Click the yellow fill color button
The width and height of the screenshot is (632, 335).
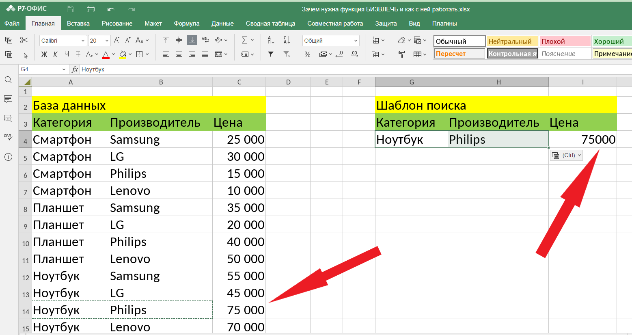click(x=123, y=54)
